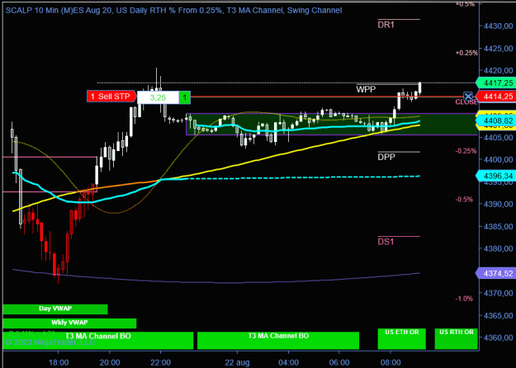The height and width of the screenshot is (368, 516).
Task: Click the 22:00 time axis label
Action: (161, 363)
